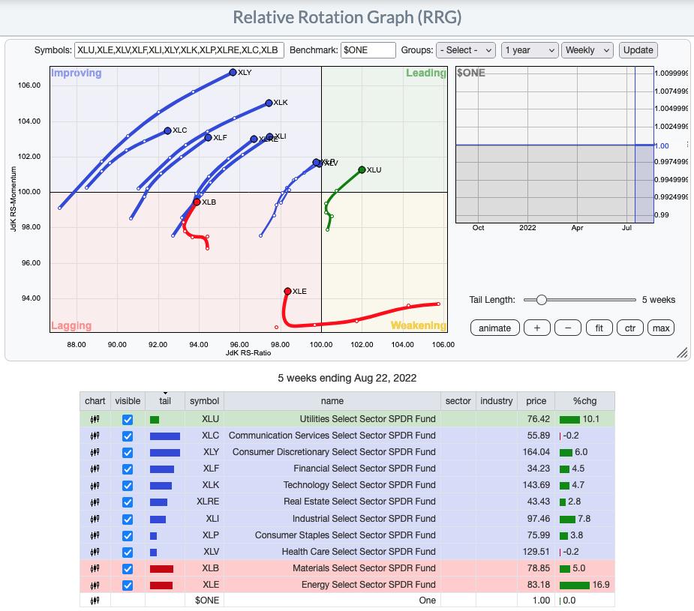This screenshot has height=611, width=694.
Task: Click the XLE price 83.18 cell
Action: coord(536,585)
